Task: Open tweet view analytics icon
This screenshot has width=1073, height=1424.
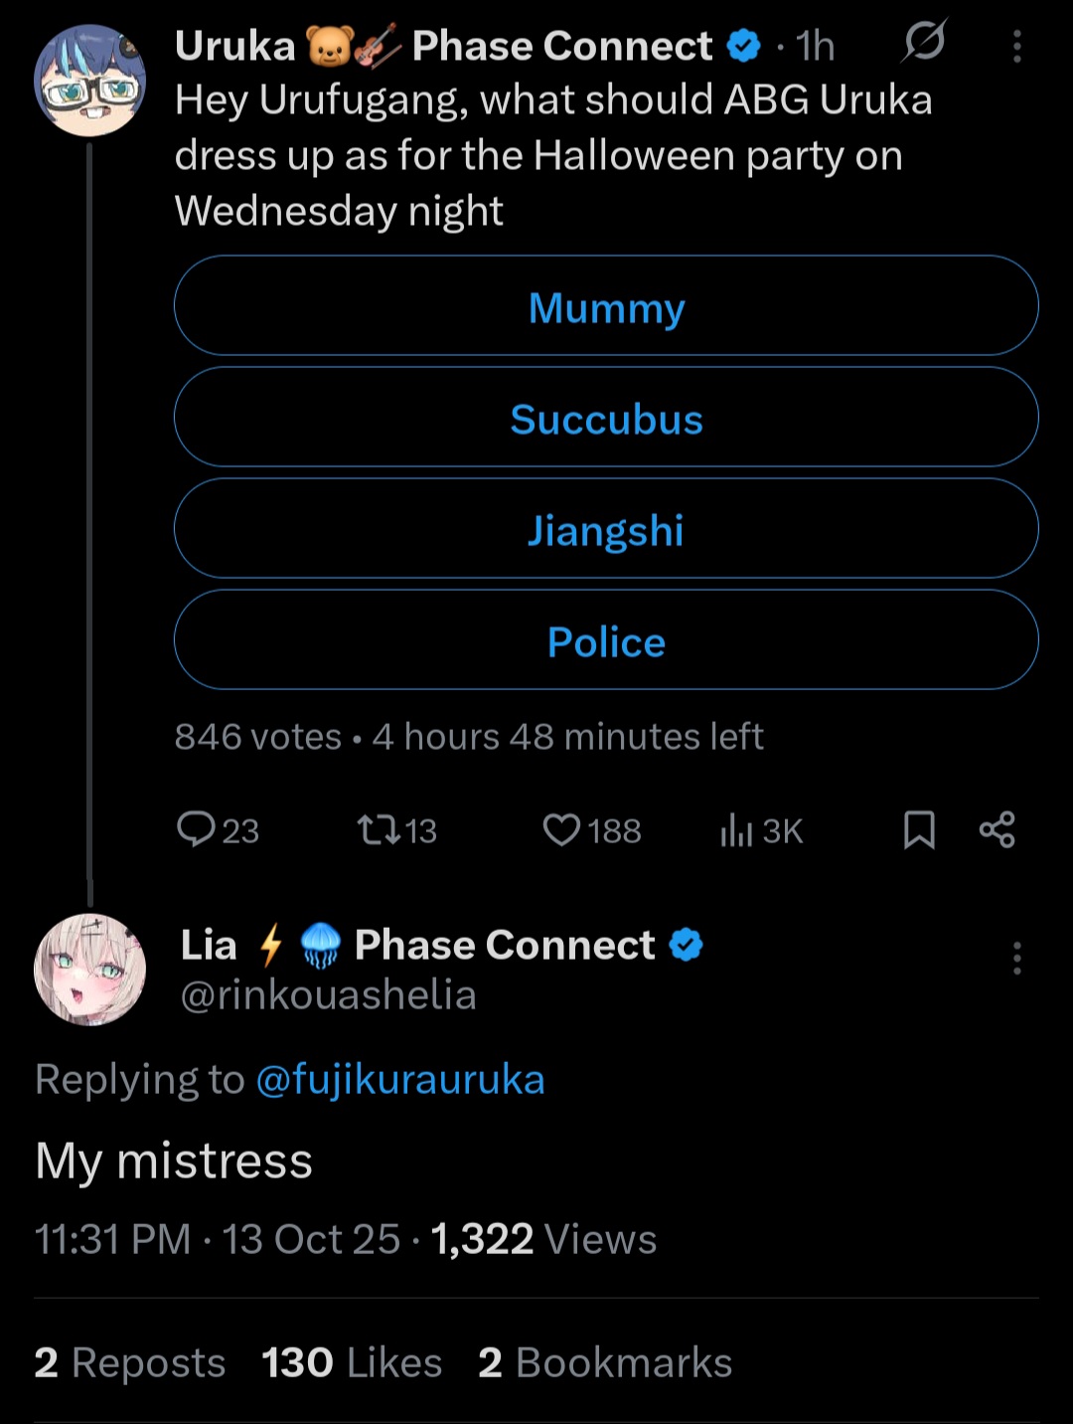Action: click(736, 829)
